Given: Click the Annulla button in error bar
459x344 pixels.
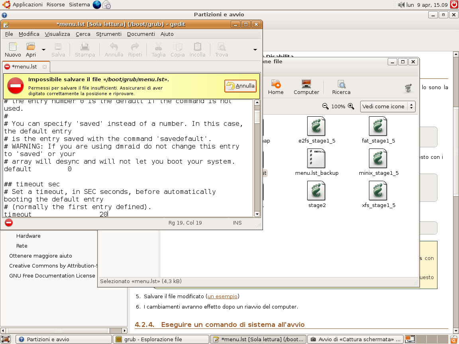Looking at the screenshot, I should (240, 86).
